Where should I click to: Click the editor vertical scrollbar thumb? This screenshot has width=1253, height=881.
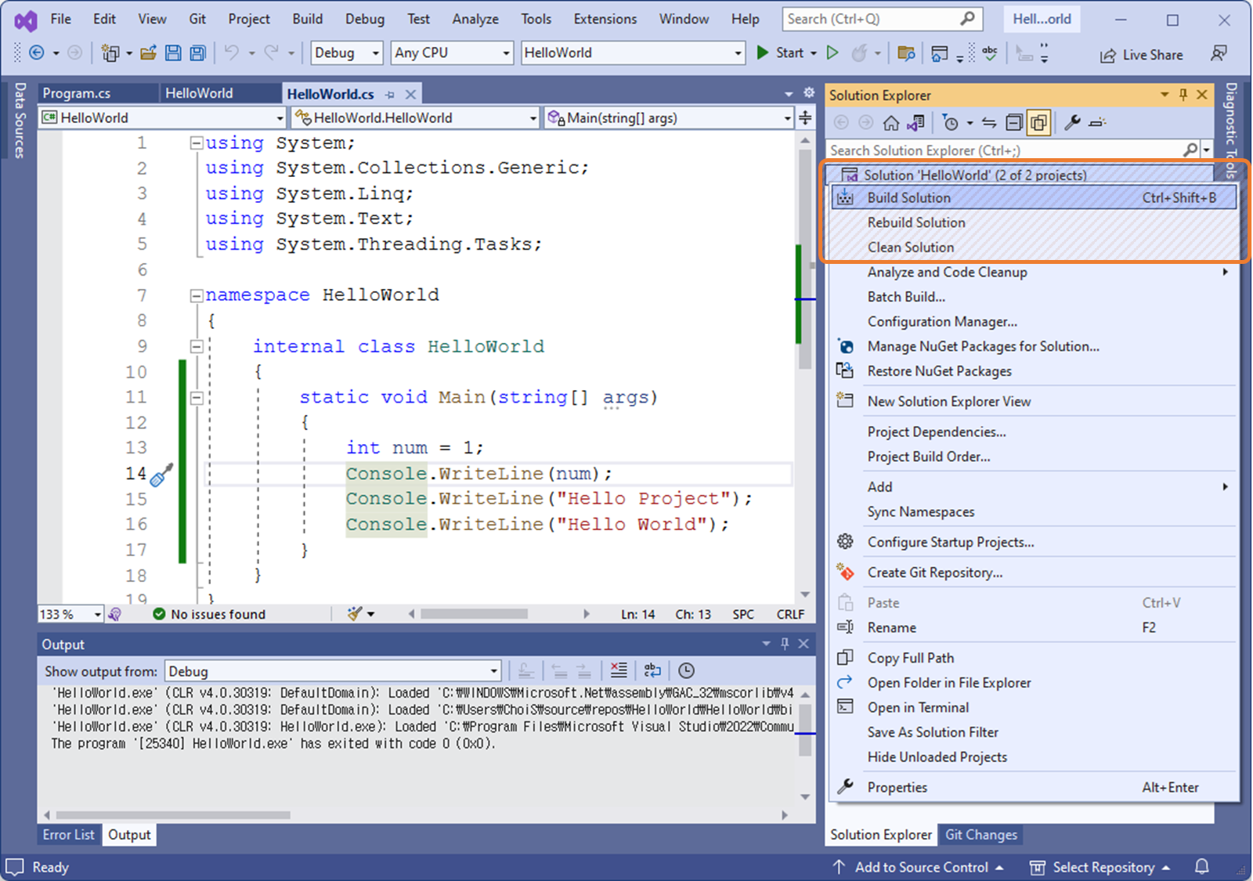pos(805,258)
